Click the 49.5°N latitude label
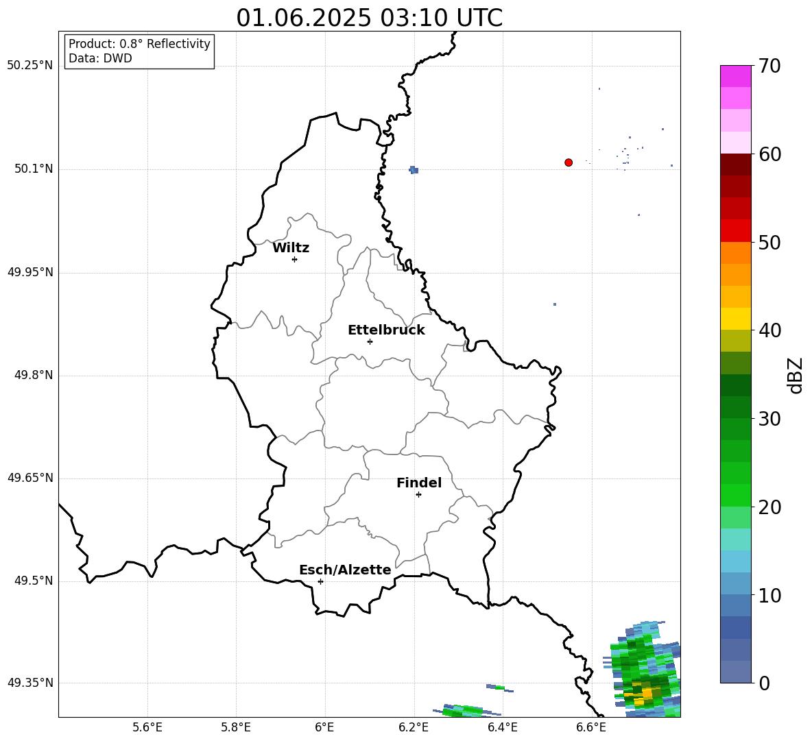This screenshot has width=812, height=741. click(x=34, y=581)
